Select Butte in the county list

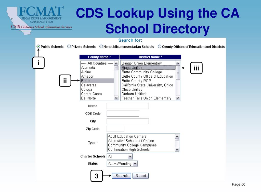tap(97, 81)
